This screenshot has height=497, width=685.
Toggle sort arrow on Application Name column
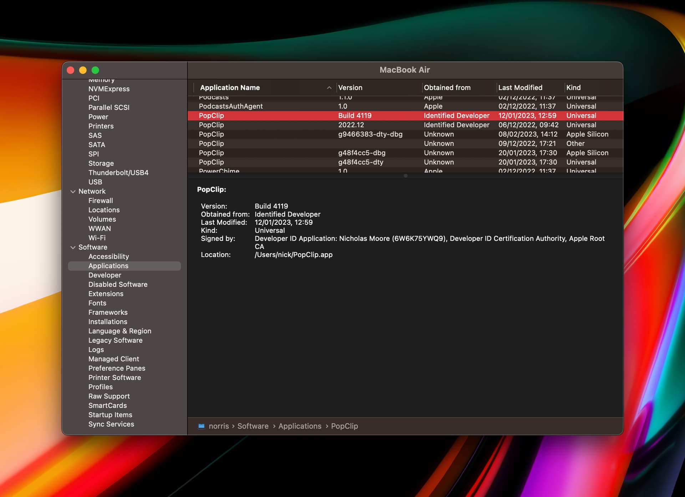[329, 88]
